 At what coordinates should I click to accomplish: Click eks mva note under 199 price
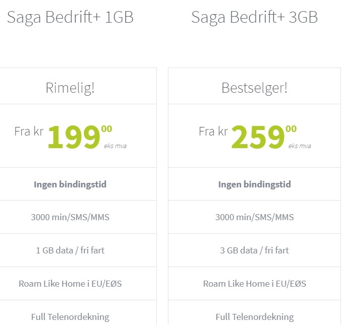pos(115,146)
